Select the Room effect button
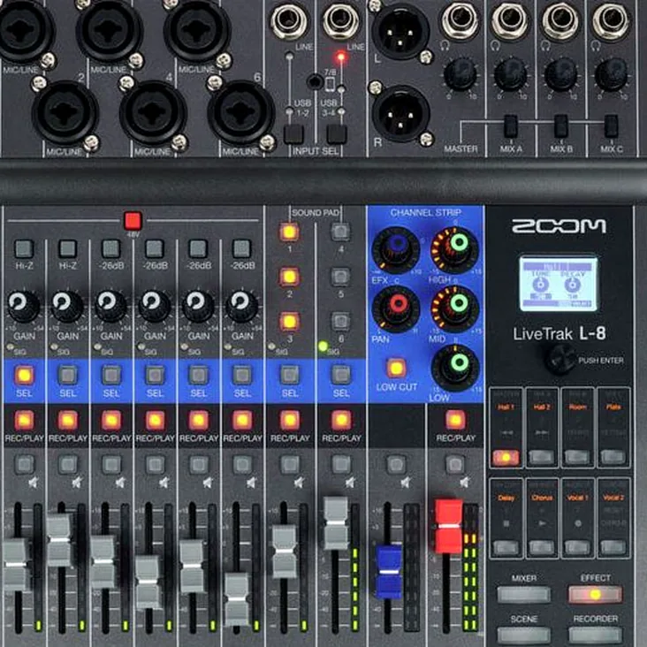 (577, 457)
